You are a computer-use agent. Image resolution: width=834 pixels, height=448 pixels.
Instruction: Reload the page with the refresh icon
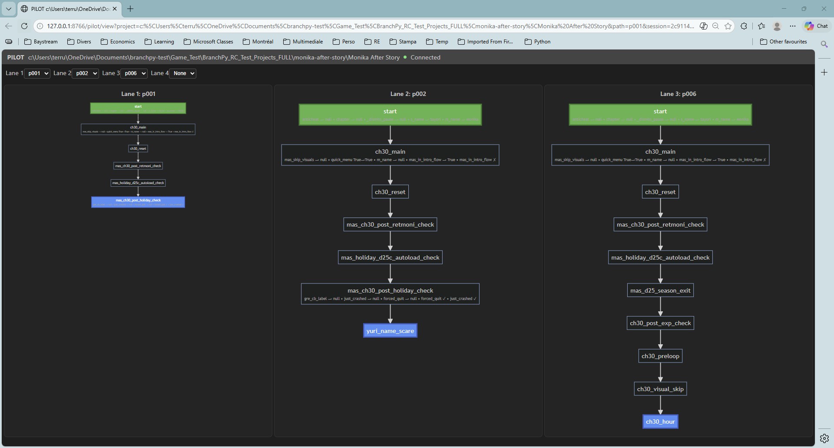click(x=24, y=26)
